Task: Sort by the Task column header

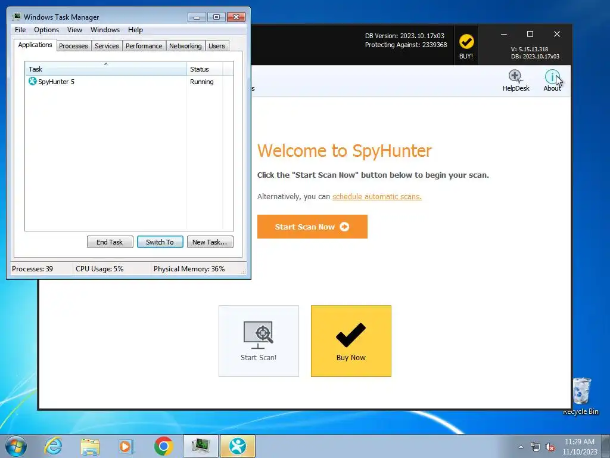Action: (x=106, y=69)
